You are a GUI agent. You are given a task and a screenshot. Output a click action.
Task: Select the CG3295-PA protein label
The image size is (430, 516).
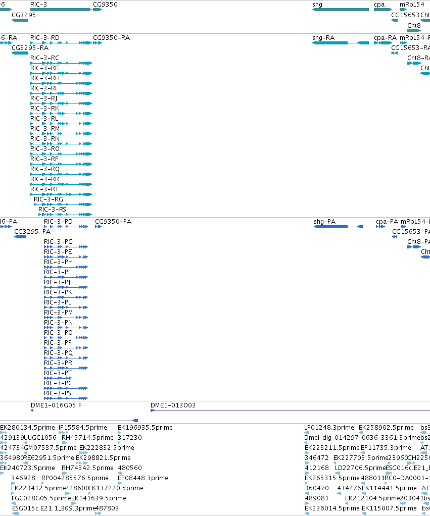point(32,232)
